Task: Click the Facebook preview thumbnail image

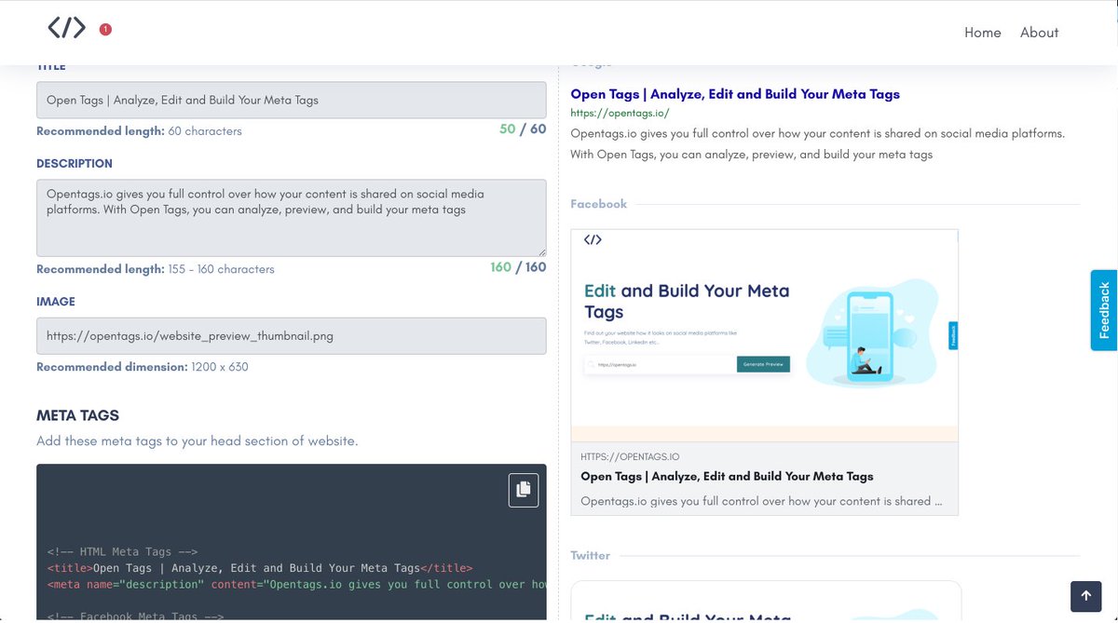Action: 765,335
